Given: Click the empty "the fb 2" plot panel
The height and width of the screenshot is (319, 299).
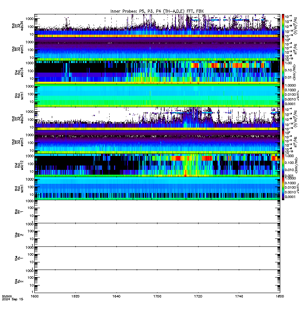Looking at the screenshot, I should (x=157, y=282).
